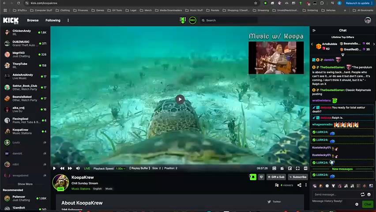The image size is (376, 212).
Task: Open bbgrl143 channel in sidebar
Action: click(x=25, y=54)
